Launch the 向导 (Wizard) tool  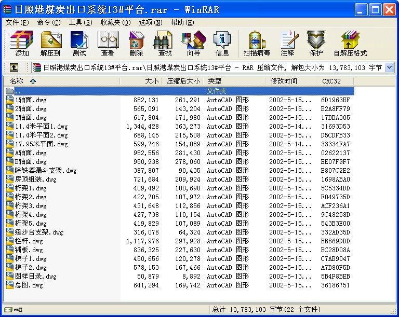point(194,43)
